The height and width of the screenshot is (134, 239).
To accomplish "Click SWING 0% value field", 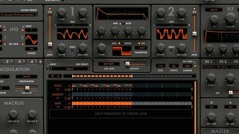I will click(174, 66).
